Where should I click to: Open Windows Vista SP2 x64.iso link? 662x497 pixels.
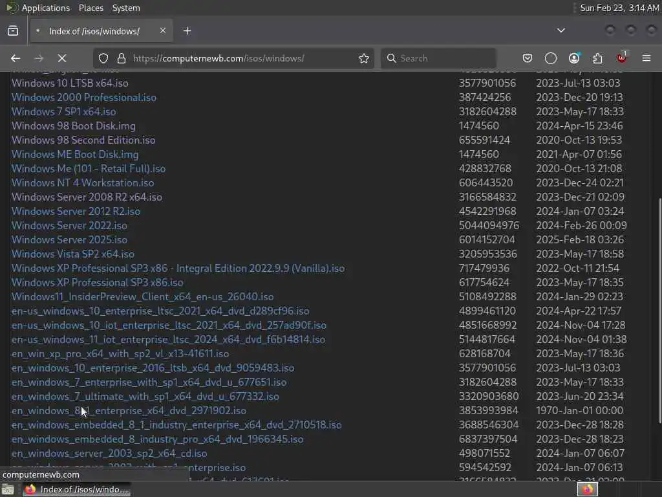(73, 254)
